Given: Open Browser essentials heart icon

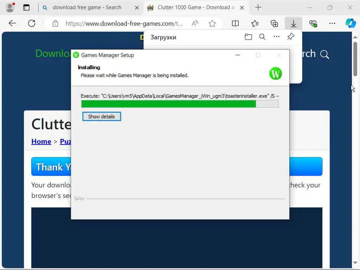Looking at the screenshot, I should click(x=313, y=24).
